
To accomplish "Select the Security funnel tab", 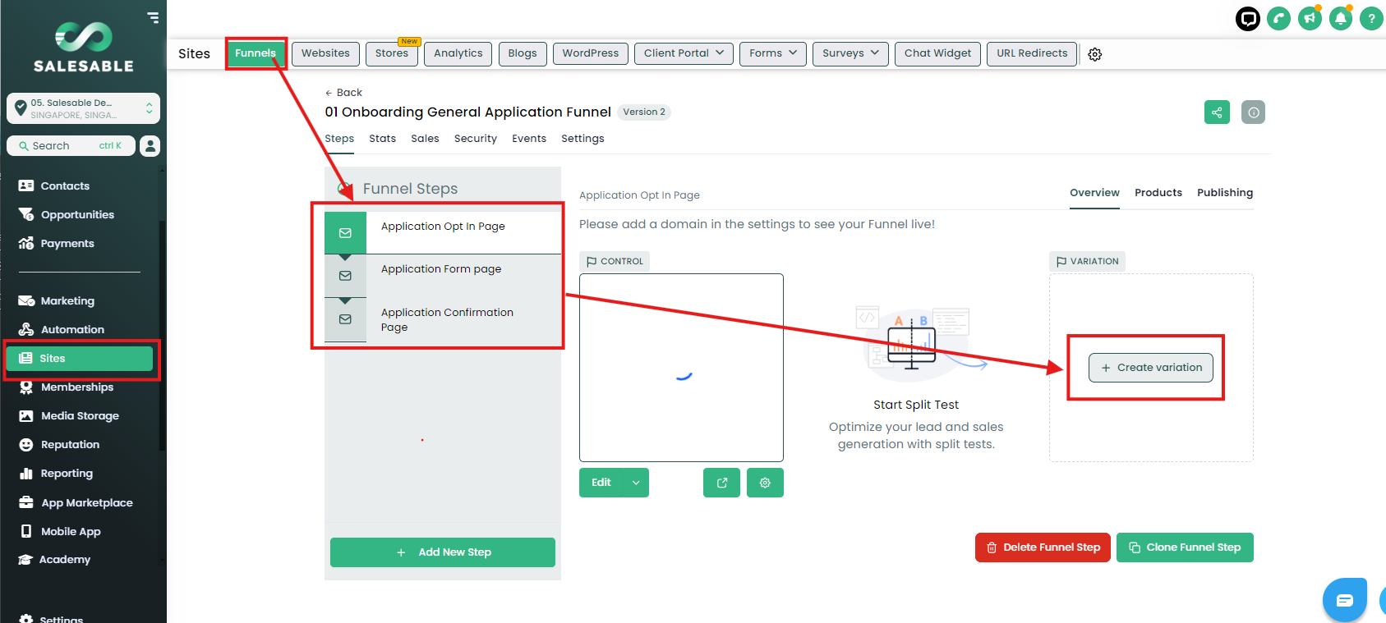I will pos(476,139).
